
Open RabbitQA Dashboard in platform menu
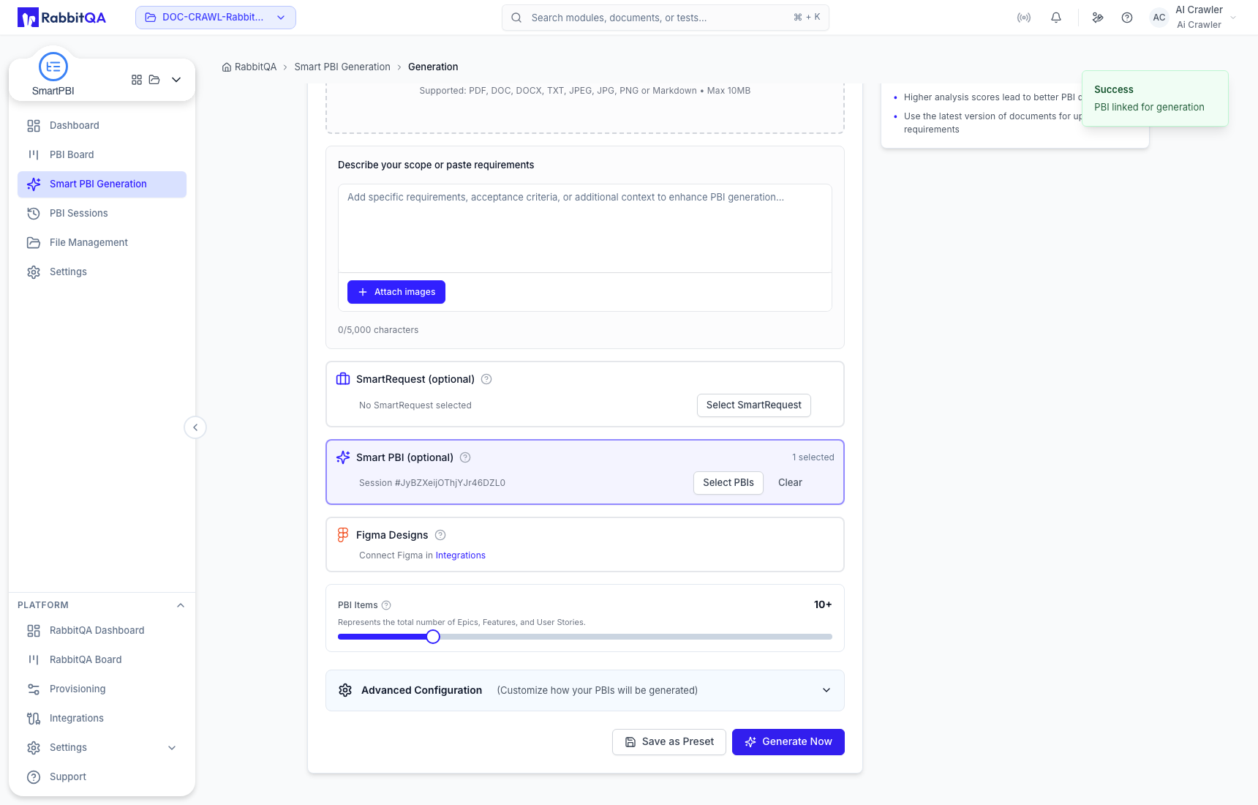[x=102, y=630]
